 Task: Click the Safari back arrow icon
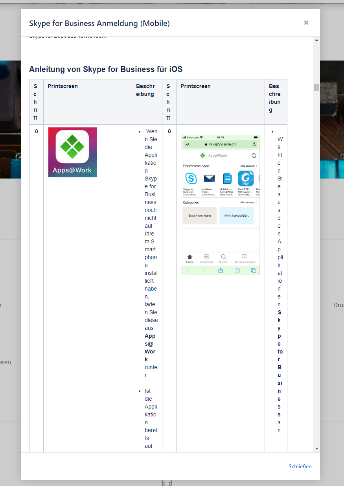[188, 271]
